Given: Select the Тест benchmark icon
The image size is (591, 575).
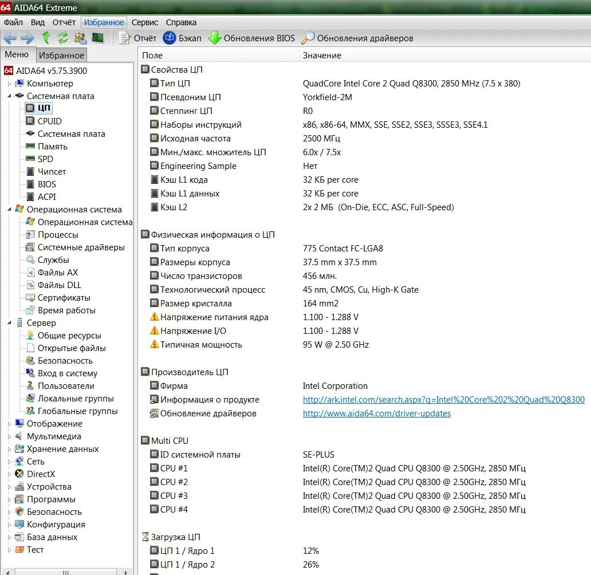Looking at the screenshot, I should [19, 550].
